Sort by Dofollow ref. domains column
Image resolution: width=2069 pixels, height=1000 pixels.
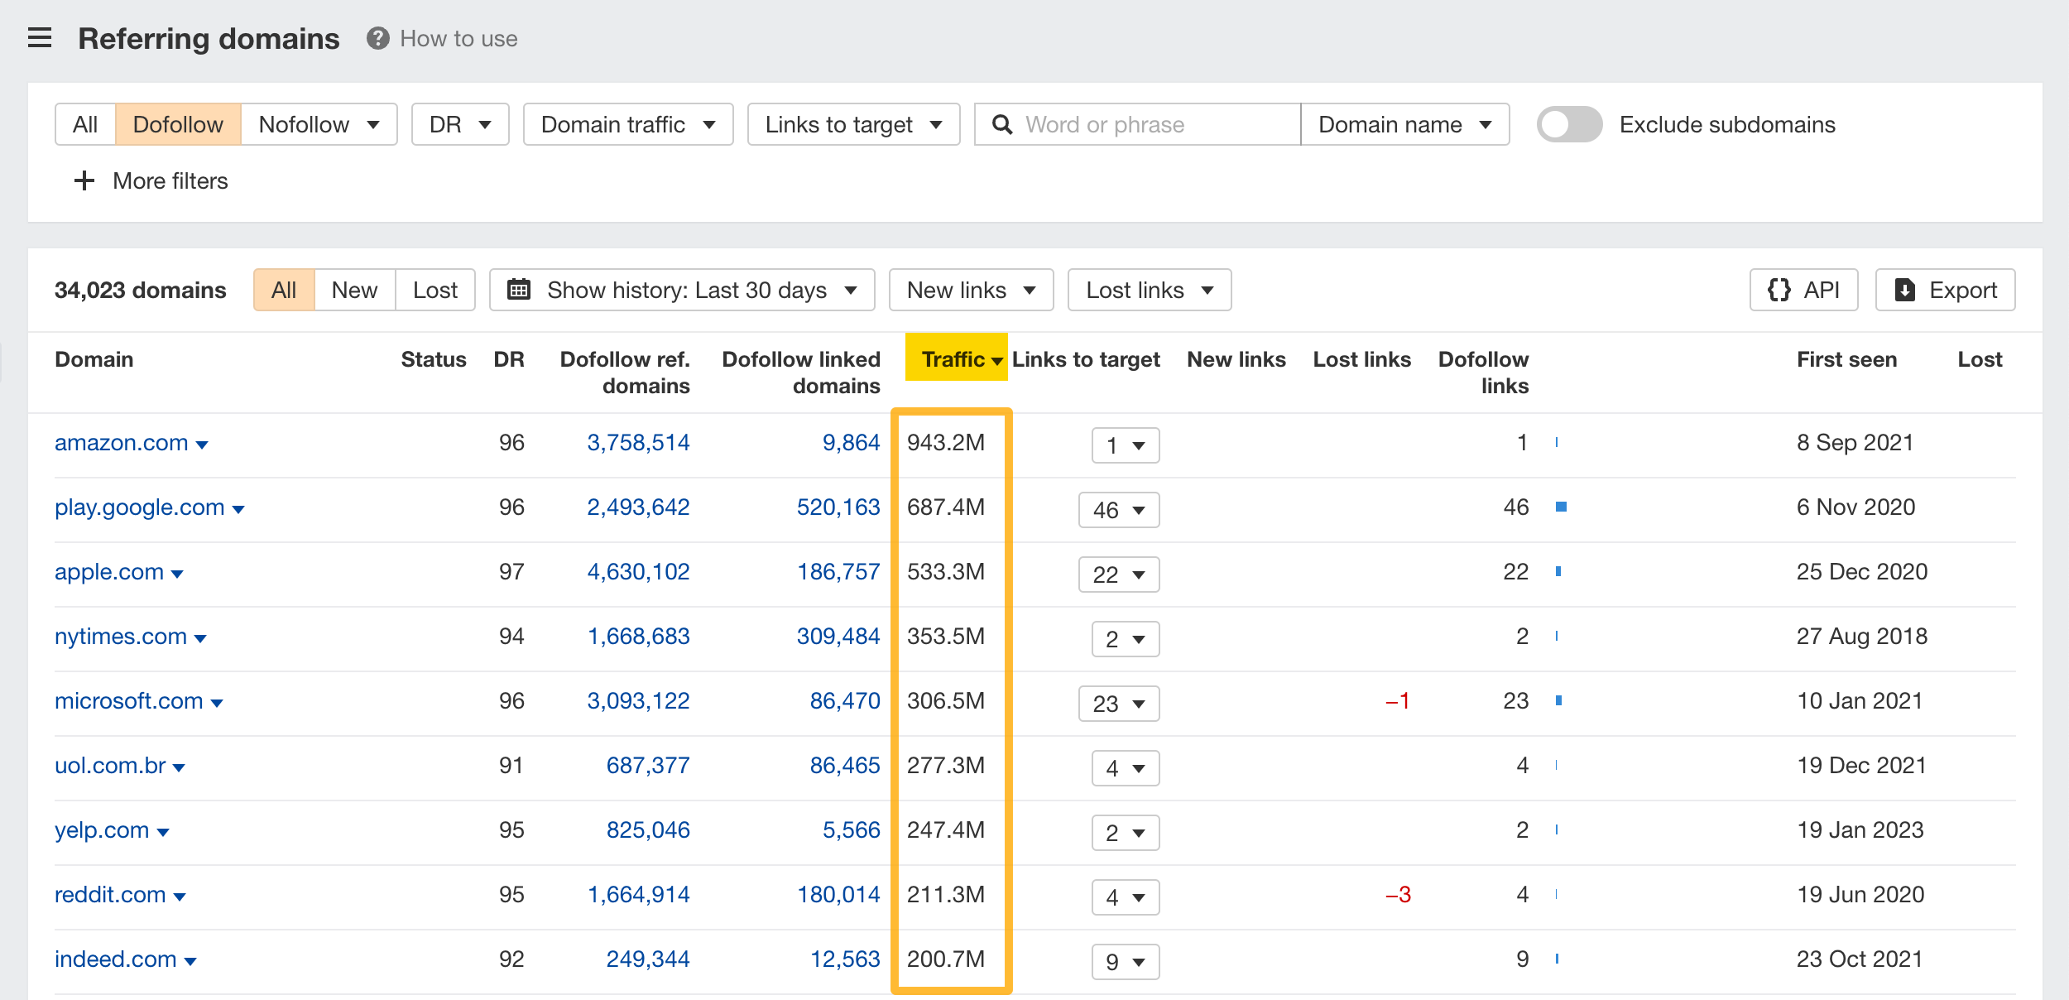coord(625,373)
